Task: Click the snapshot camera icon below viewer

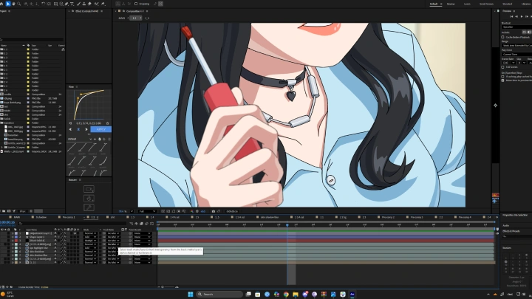Action: coord(214,211)
